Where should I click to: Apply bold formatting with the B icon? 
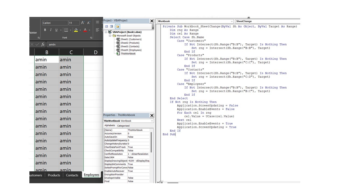[45, 30]
